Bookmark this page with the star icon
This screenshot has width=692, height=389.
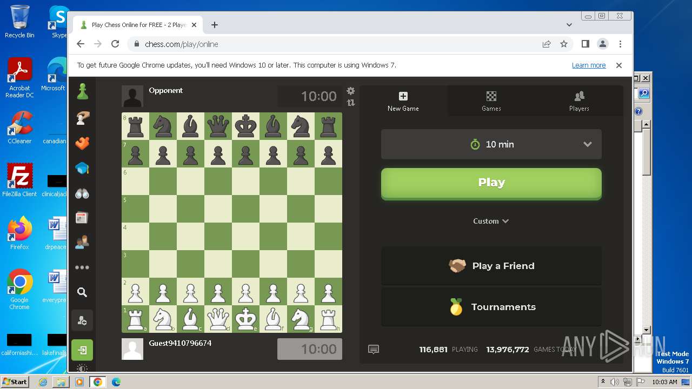564,44
